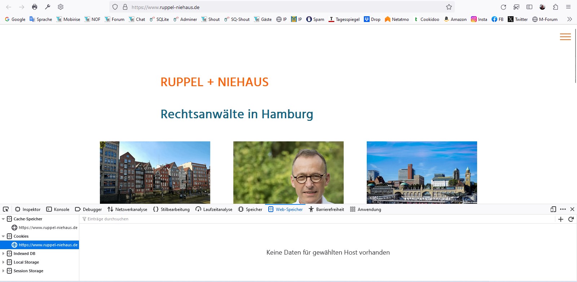
Task: Open browser settings gear icon
Action: pyautogui.click(x=61, y=7)
